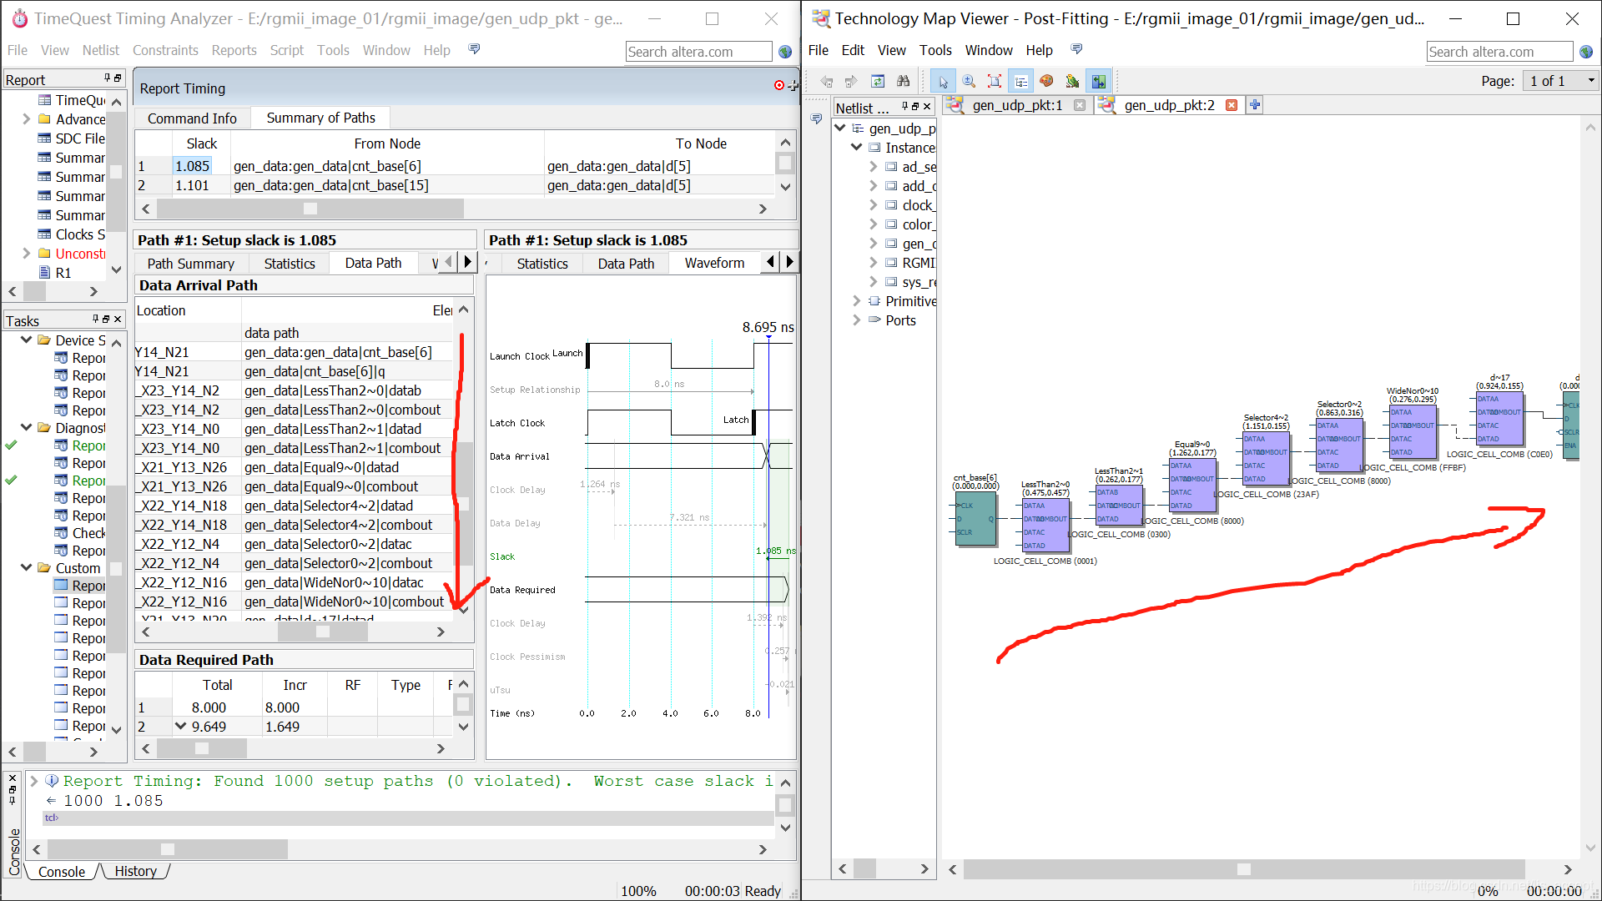Screen dimensions: 1602x901
Task: Toggle the Netlist Navigator toolbar icon
Action: click(x=1021, y=81)
